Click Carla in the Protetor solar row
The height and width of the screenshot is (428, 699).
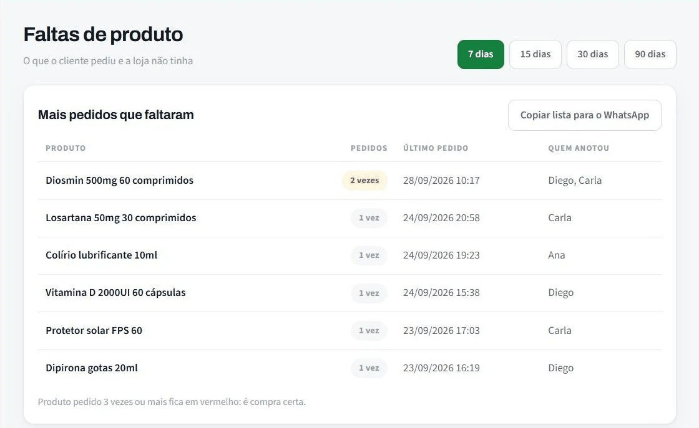[x=559, y=331]
